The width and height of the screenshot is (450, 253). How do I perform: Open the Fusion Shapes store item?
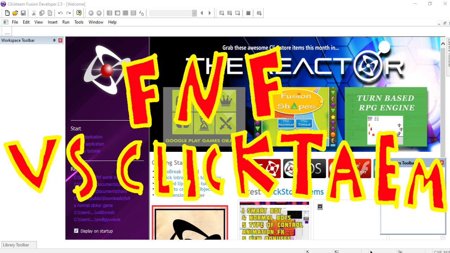pyautogui.click(x=295, y=116)
